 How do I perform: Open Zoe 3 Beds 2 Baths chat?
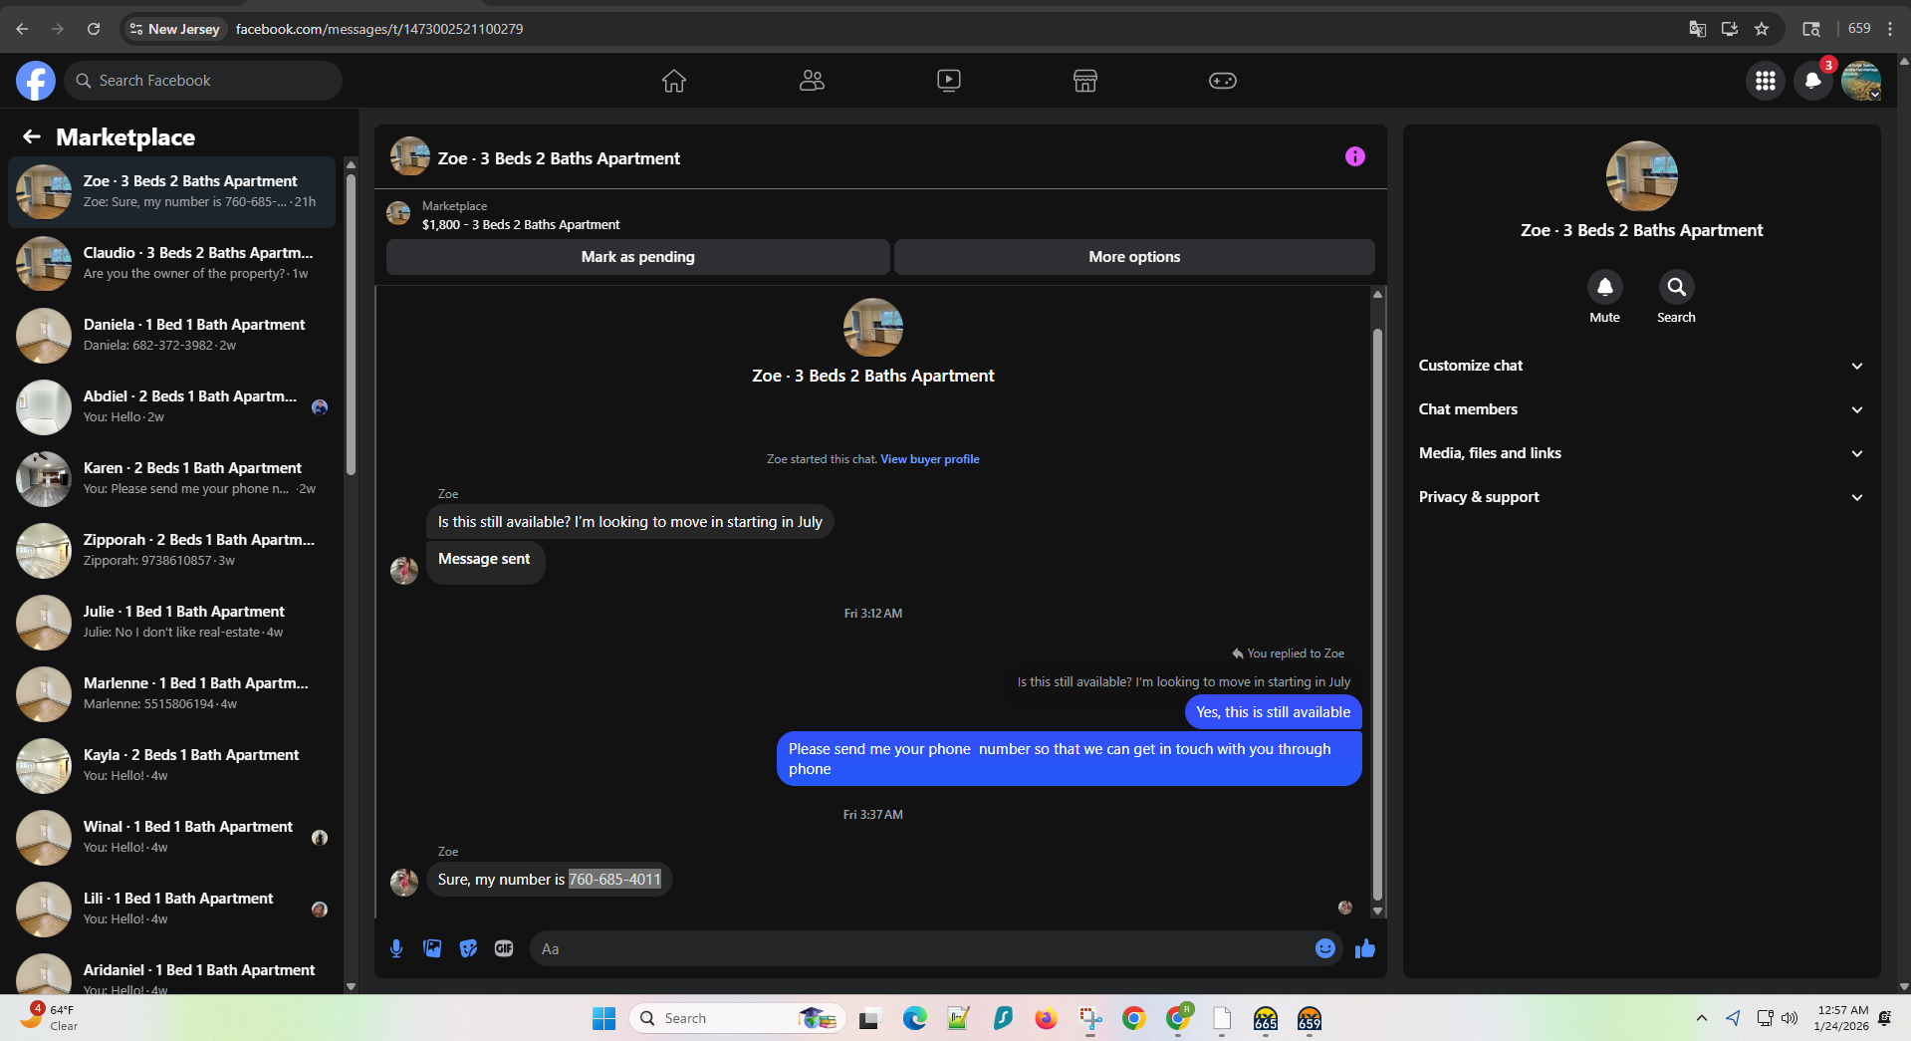click(x=172, y=191)
